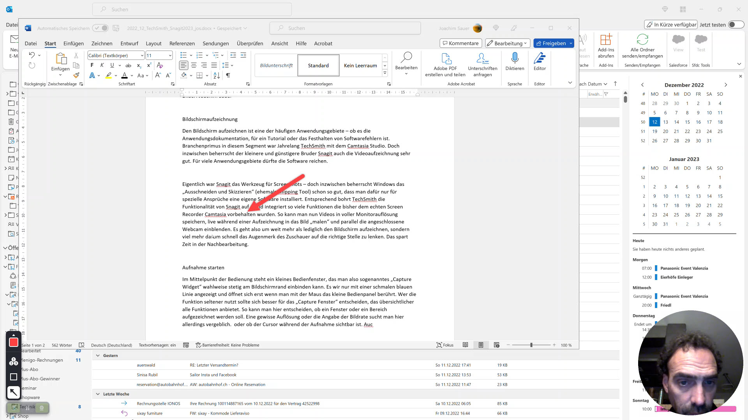Open the font name dropdown Calibri
This screenshot has height=420, width=748.
pos(142,56)
